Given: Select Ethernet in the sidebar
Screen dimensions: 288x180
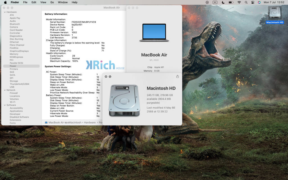Looking at the screenshot, I should (x=14, y=42).
